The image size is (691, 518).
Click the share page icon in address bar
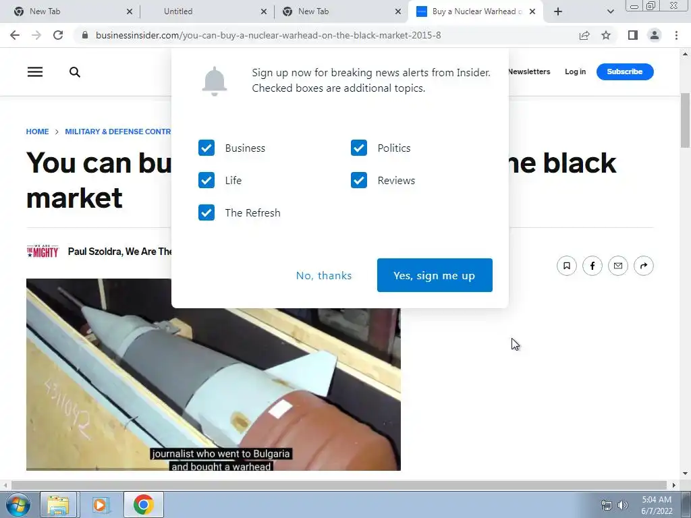pos(584,35)
